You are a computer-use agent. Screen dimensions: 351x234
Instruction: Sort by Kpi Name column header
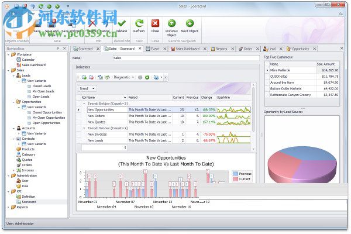coord(104,98)
